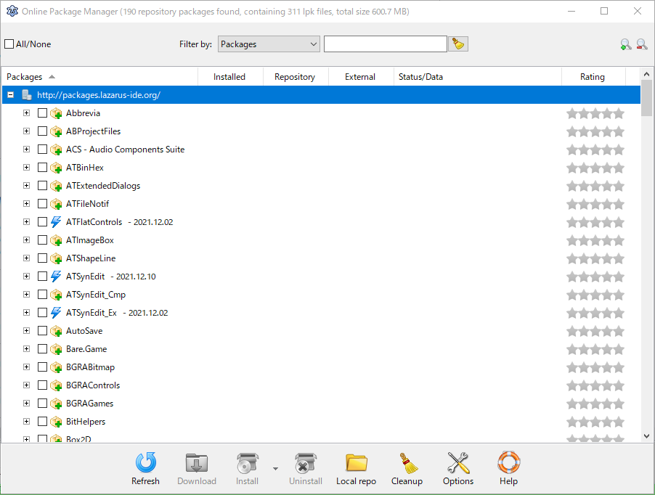Click the expand-all magnifier plus icon
655x495 pixels.
pos(625,44)
